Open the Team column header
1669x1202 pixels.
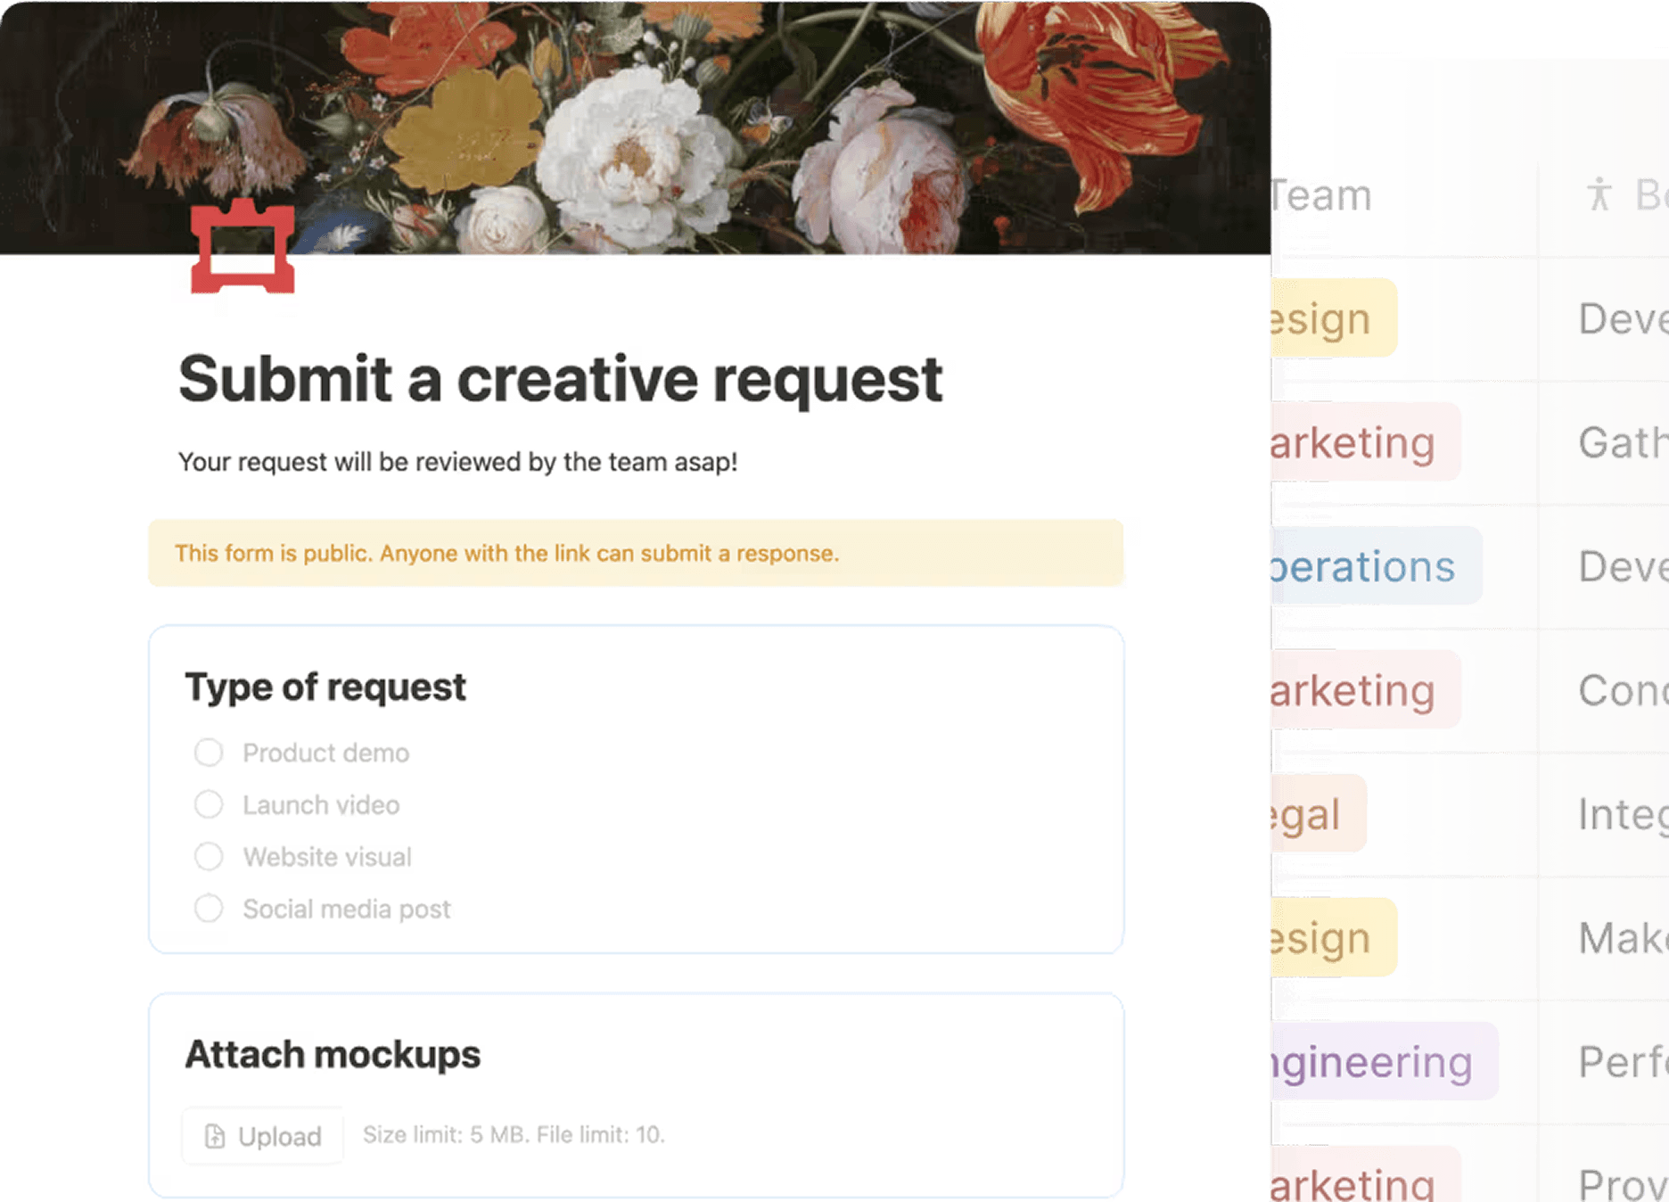1324,195
